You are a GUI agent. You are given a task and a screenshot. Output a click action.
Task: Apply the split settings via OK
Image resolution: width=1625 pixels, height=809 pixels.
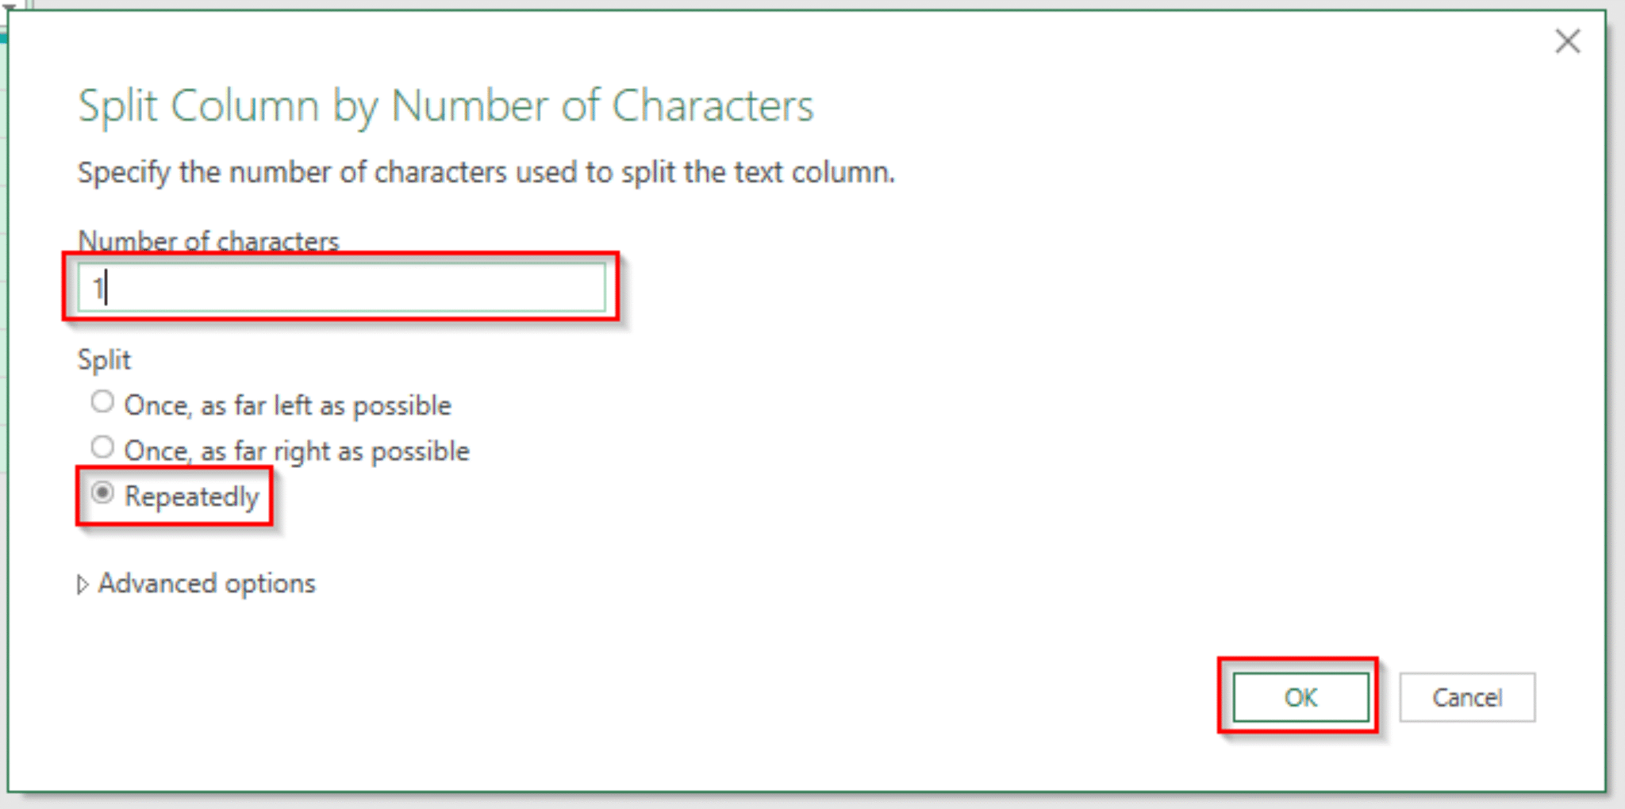[1299, 697]
